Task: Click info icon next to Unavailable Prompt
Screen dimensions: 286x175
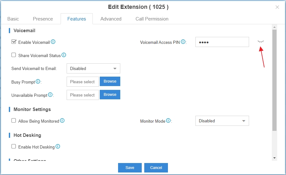Action: pyautogui.click(x=50, y=95)
